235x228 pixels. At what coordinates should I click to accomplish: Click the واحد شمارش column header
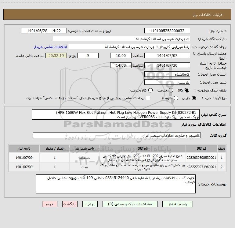coord(85,148)
